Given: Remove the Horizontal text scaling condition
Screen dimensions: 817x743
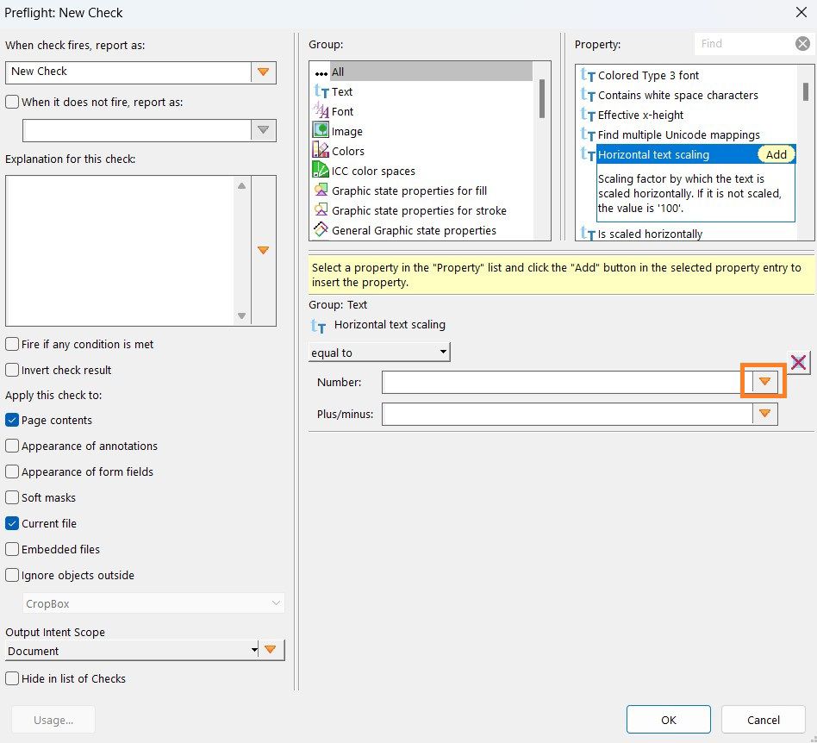Looking at the screenshot, I should (798, 362).
